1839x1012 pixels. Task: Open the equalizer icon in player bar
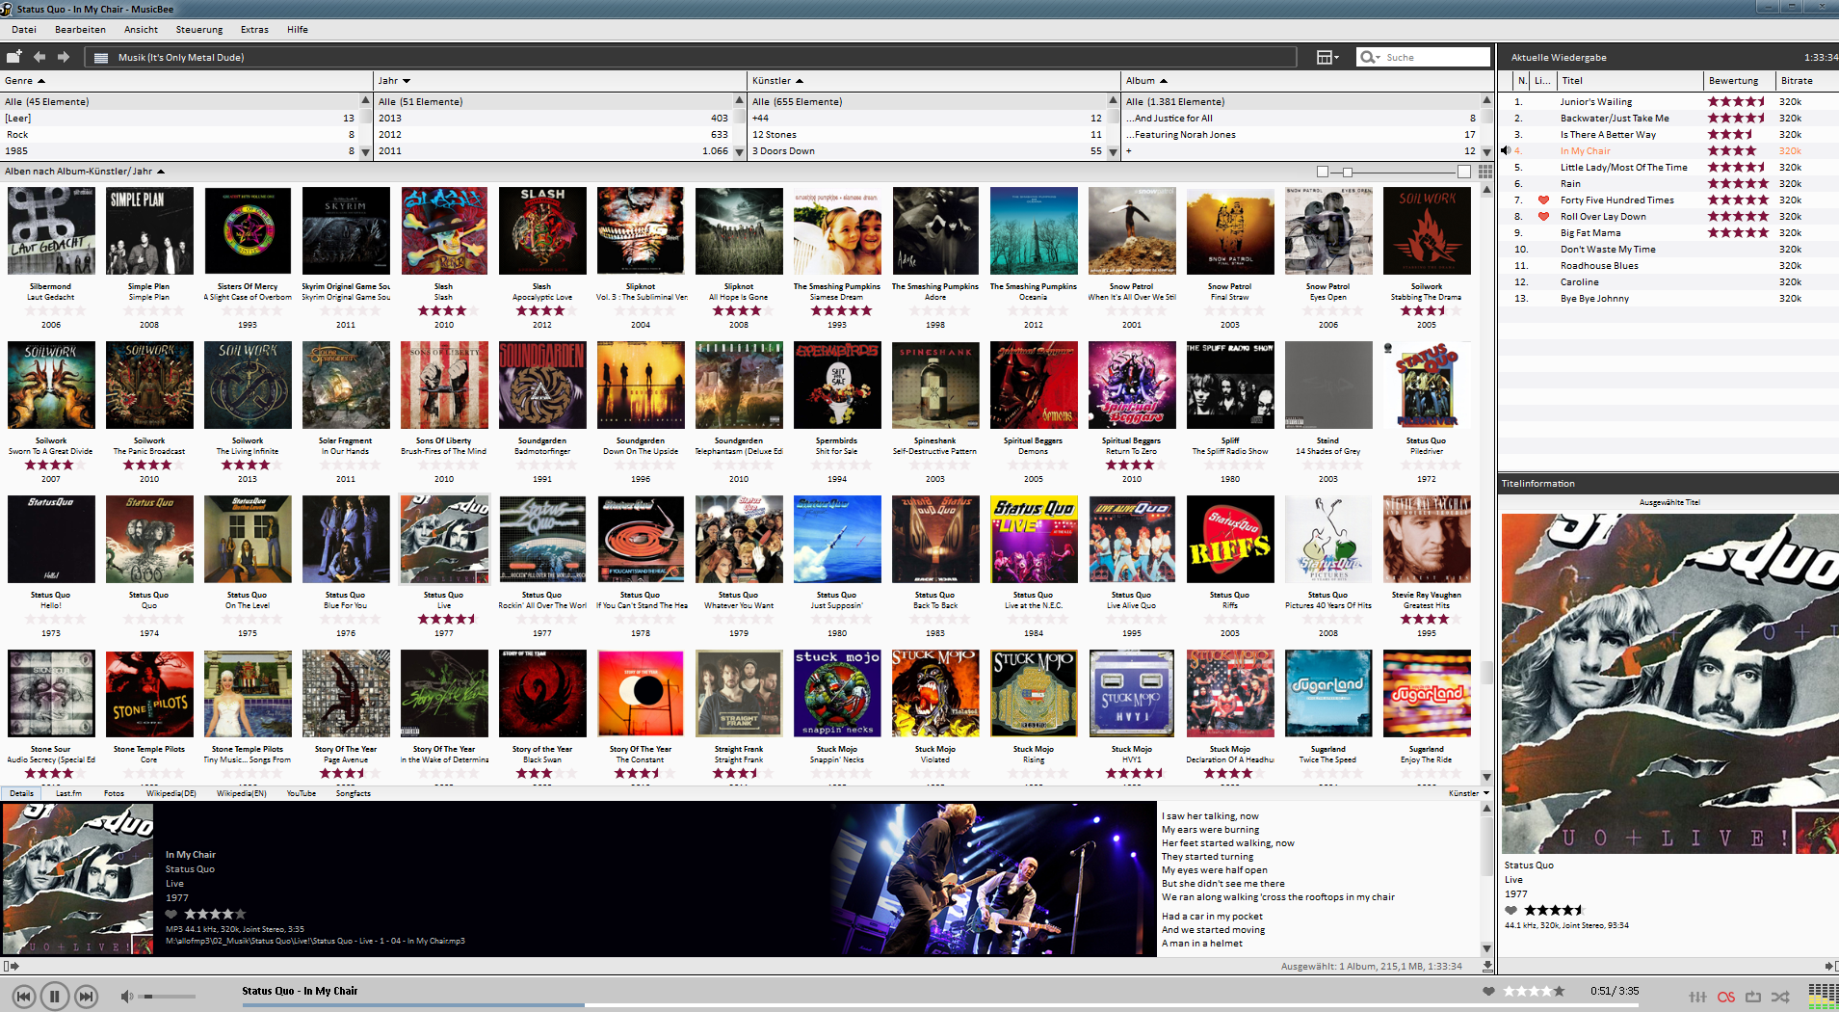pos(1697,997)
